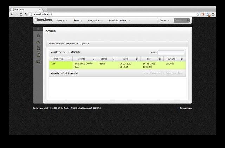The width and height of the screenshot is (225, 148).
Task: Focus the Cerca filter field
Action: [x=171, y=53]
